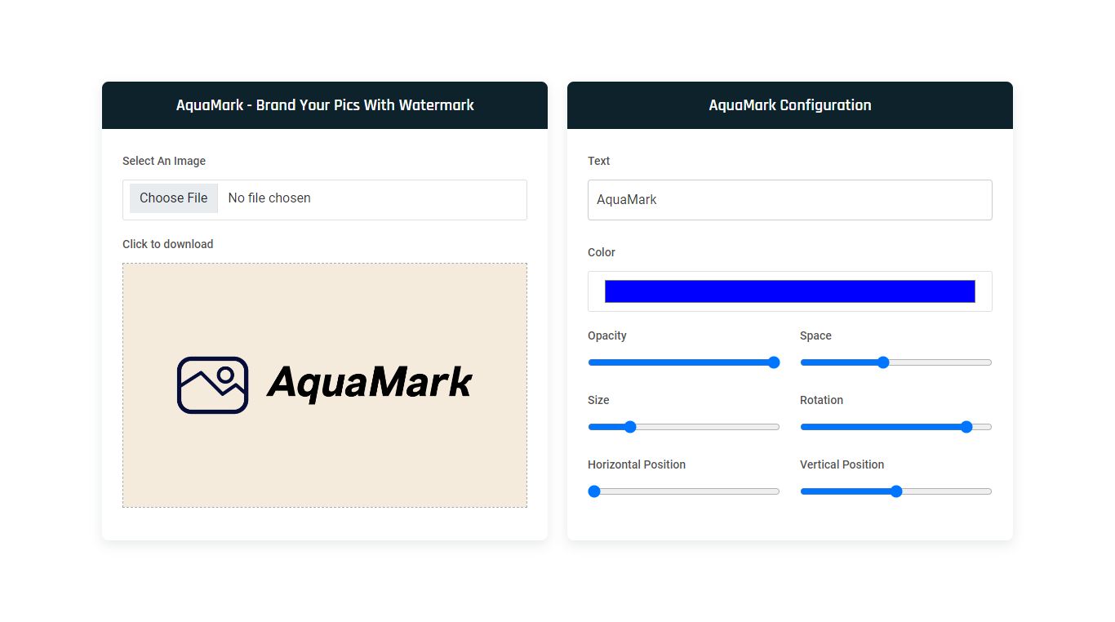This screenshot has height=622, width=1115.
Task: Click the "Vertical Position" slider label
Action: [842, 464]
